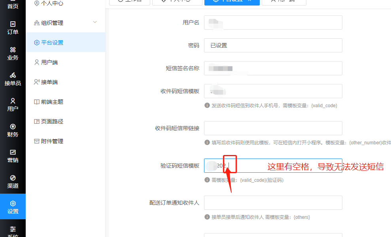Click info icon beside 接单员接单后 hint
The height and width of the screenshot is (237, 391).
(207, 217)
